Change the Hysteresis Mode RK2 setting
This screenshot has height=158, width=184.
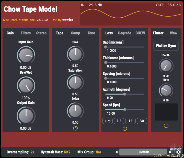click(56, 152)
